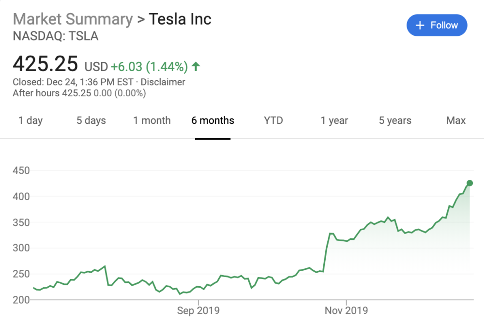Switch to the 5 days tab
The width and height of the screenshot is (484, 322).
(x=91, y=120)
